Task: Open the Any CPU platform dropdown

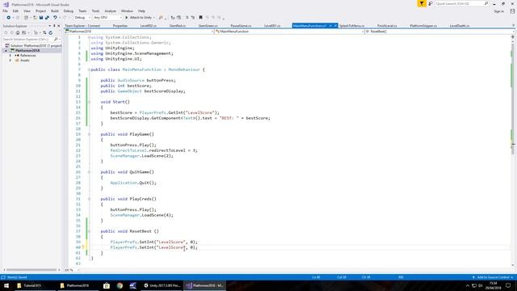Action: pyautogui.click(x=107, y=18)
